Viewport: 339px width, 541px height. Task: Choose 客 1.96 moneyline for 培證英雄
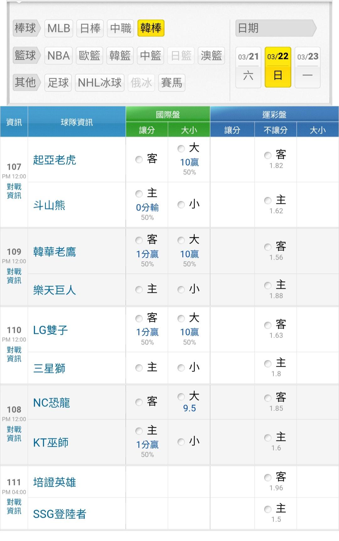(268, 478)
